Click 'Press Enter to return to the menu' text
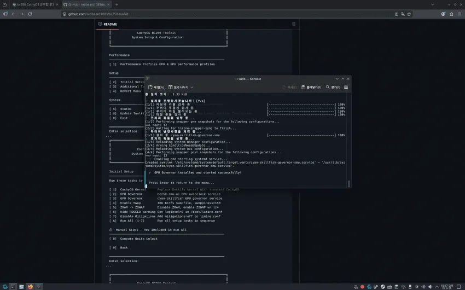465x290 pixels. point(181,183)
